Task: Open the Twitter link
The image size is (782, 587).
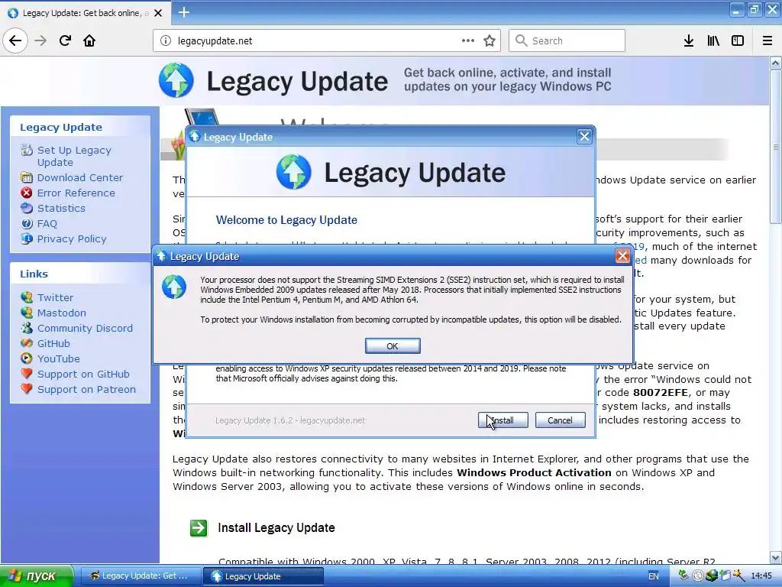Action: [55, 297]
